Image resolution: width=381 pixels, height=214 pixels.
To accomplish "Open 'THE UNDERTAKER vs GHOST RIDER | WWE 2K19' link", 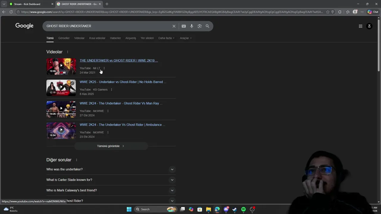I will (119, 61).
